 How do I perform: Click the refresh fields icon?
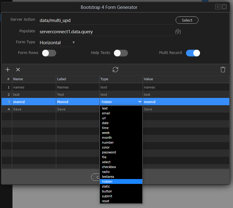[x=115, y=70]
